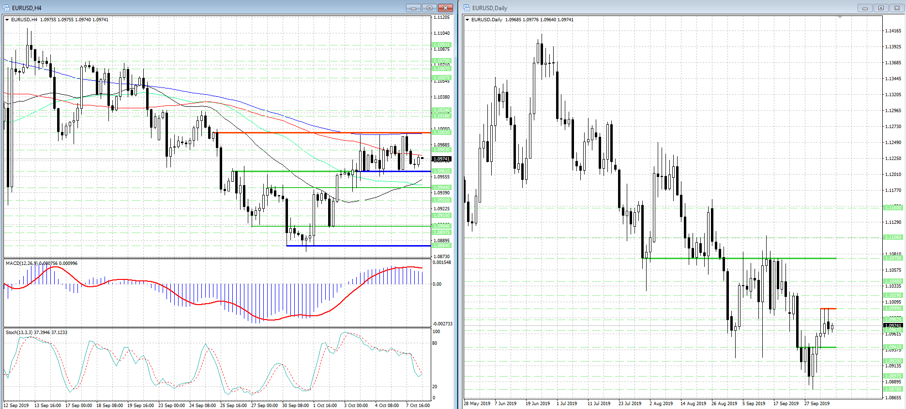Click the EURUSD,Daily window chart icon
This screenshot has width=906, height=409.
[467, 8]
